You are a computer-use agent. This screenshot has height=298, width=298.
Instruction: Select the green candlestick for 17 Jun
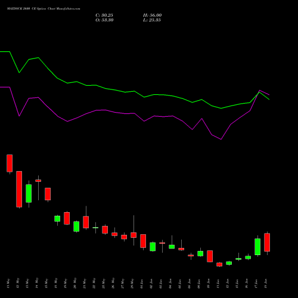pyautogui.click(x=257, y=247)
